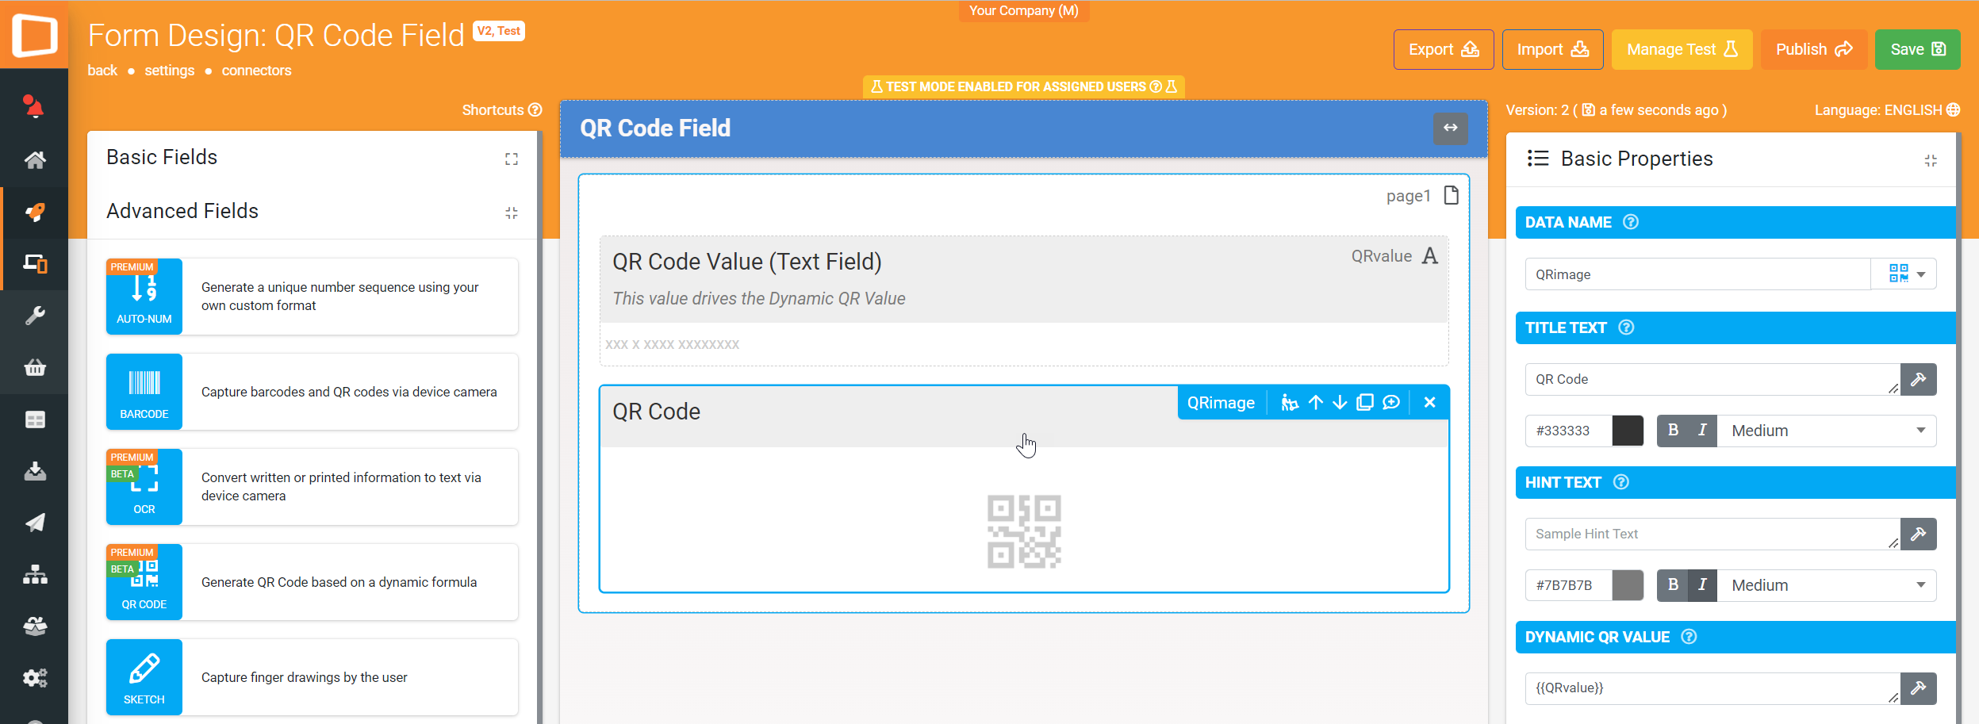Publish the form
Image resolution: width=1979 pixels, height=724 pixels.
1813,49
